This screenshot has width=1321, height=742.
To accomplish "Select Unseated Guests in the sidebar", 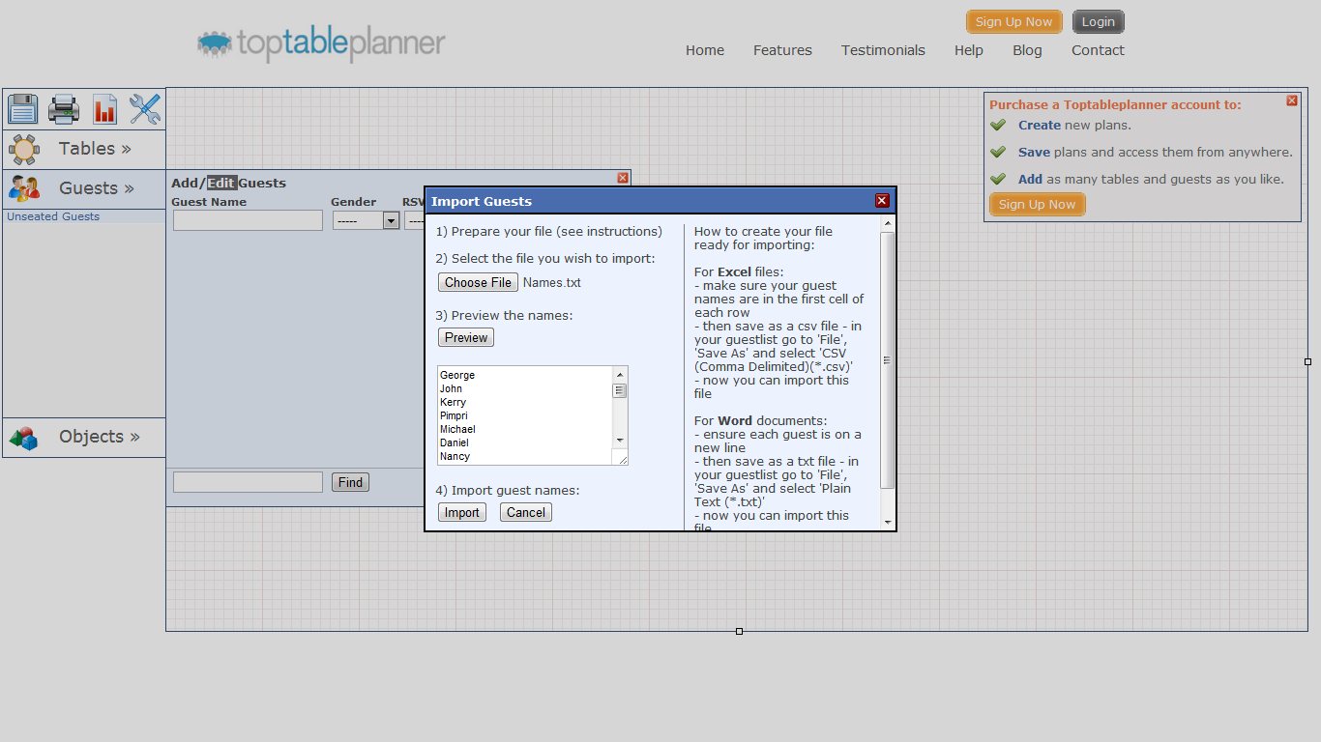I will [53, 216].
